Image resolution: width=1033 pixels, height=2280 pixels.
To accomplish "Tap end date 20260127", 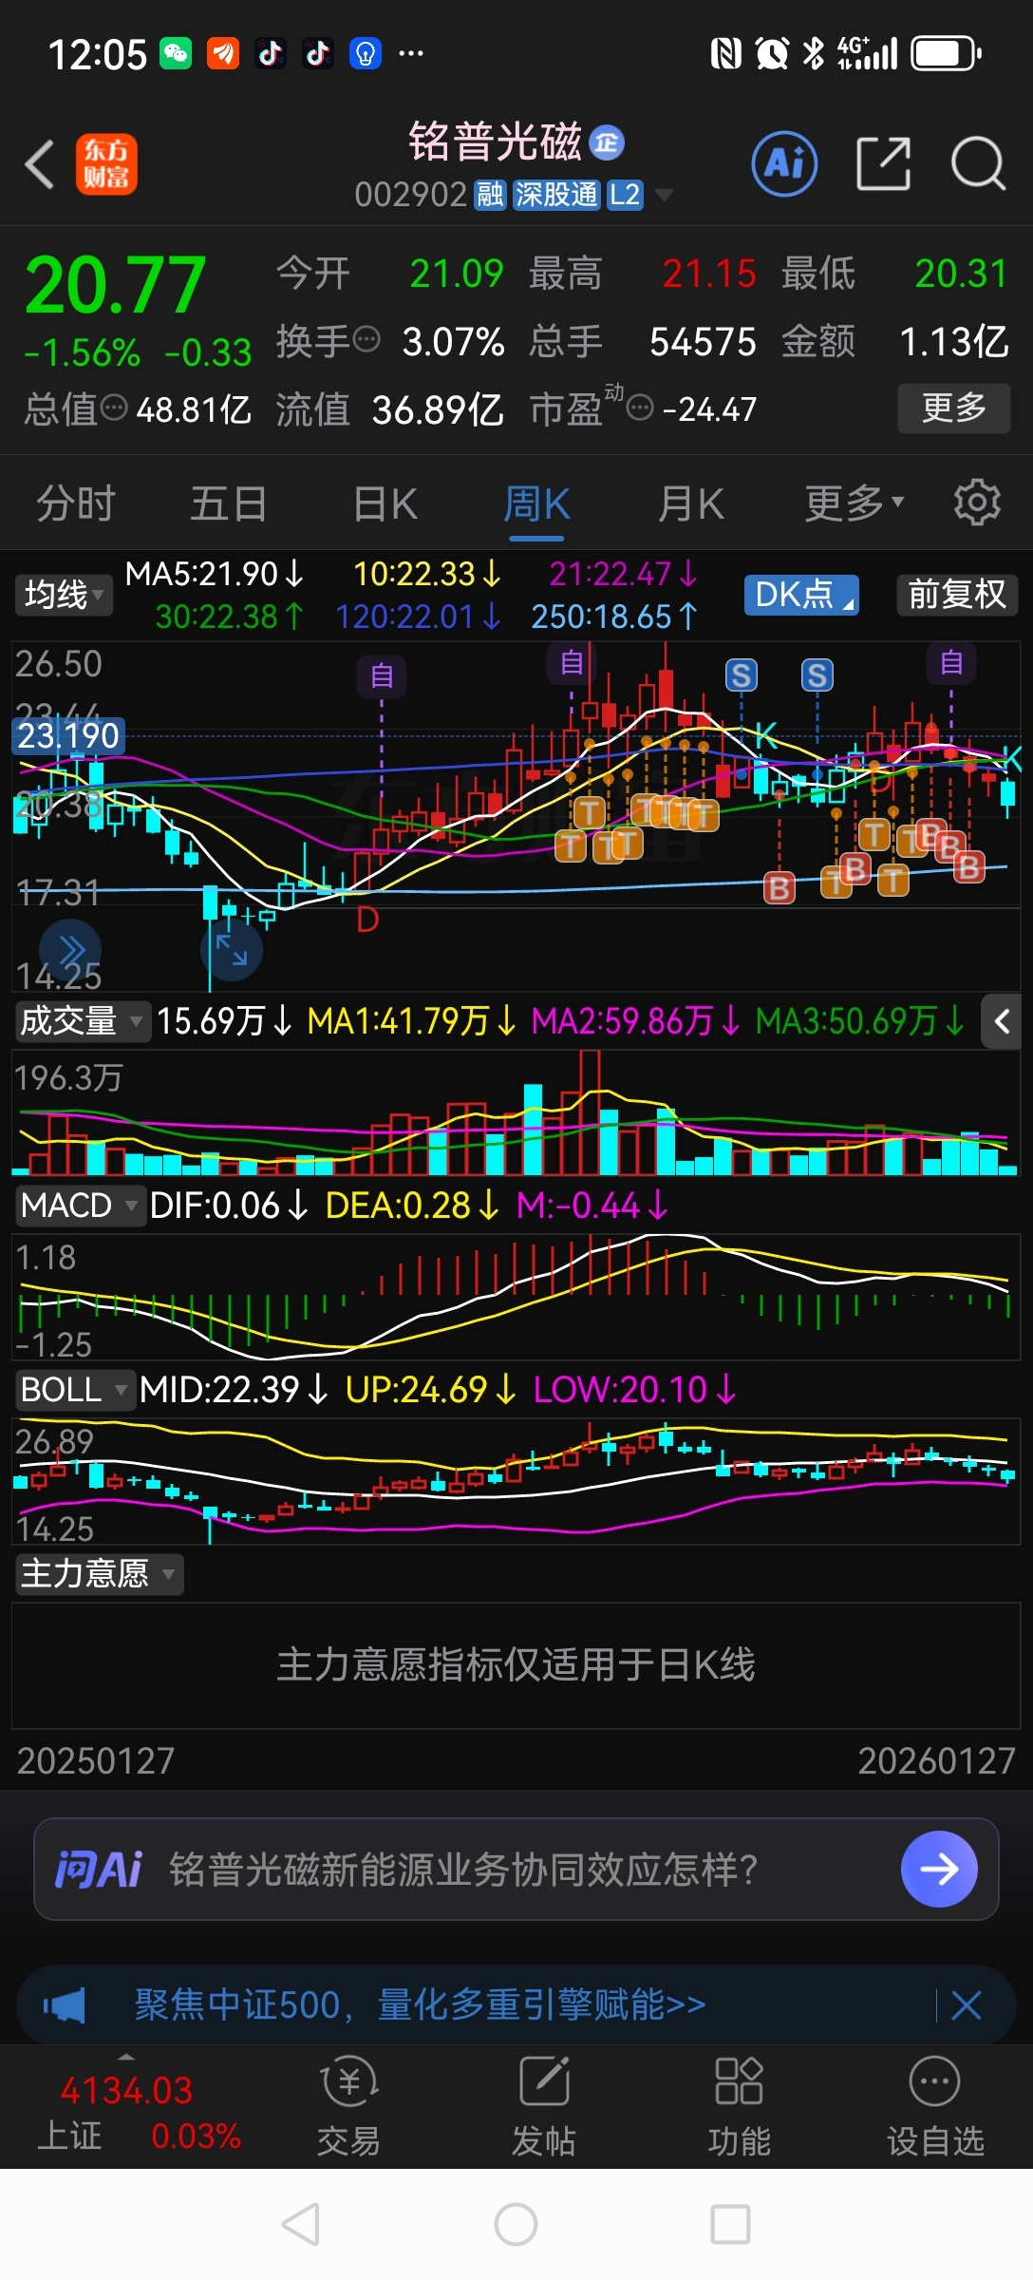I will click(x=937, y=1760).
